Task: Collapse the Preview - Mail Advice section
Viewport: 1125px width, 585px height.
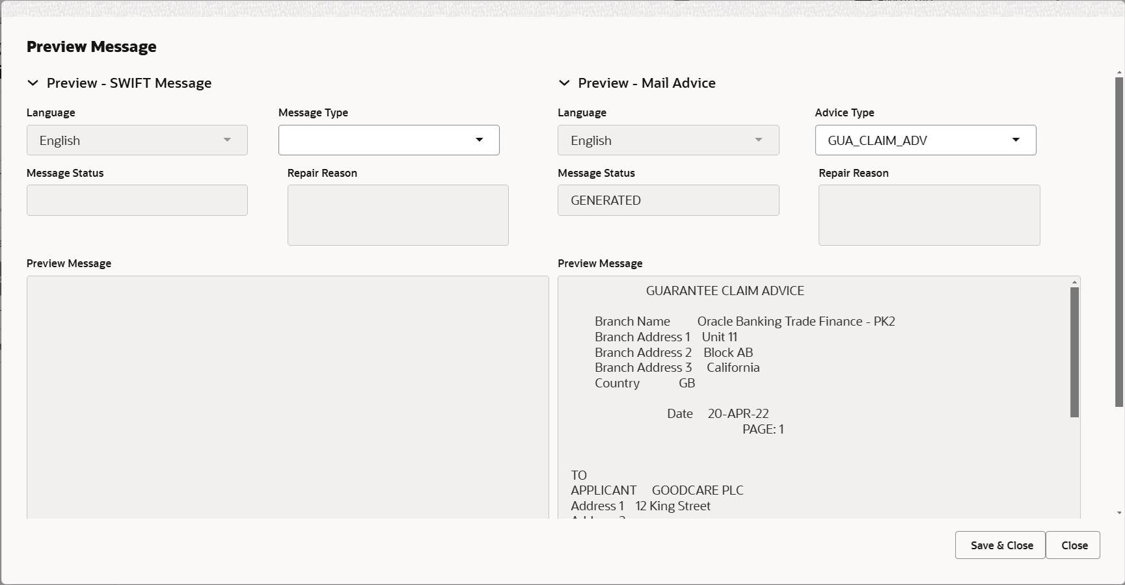Action: 564,83
